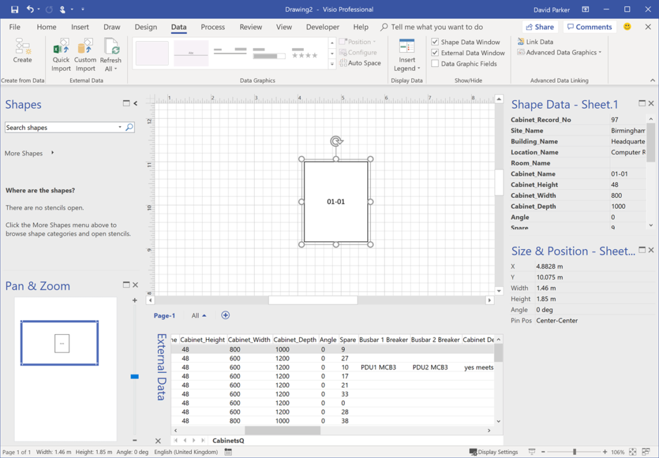The width and height of the screenshot is (659, 458).
Task: Save the drawing using the floppy disk icon
Action: pos(14,10)
